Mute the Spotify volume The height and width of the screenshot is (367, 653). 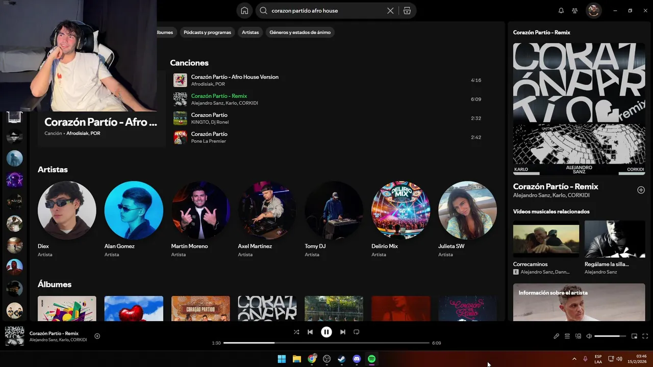[589, 336]
